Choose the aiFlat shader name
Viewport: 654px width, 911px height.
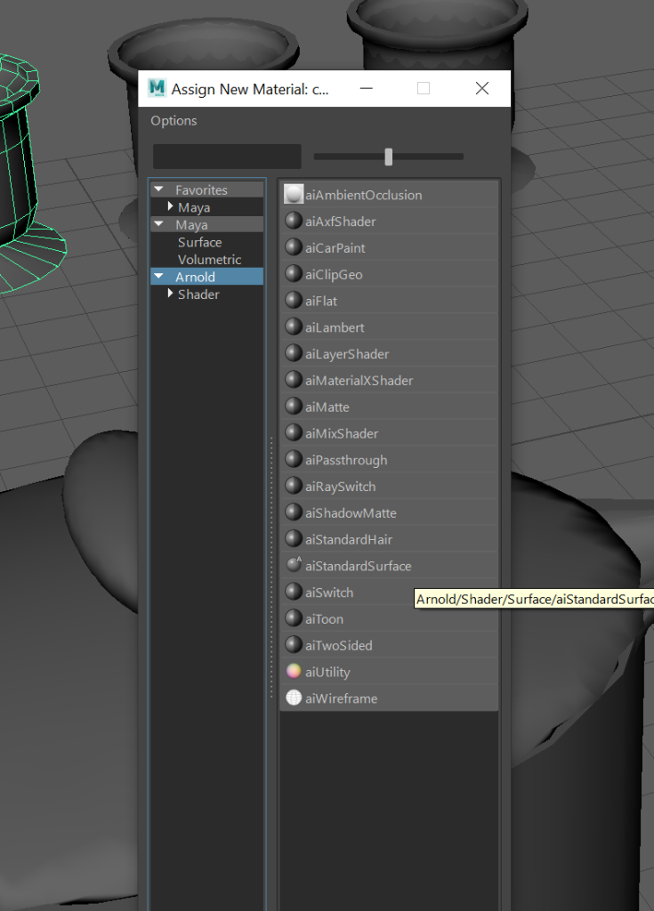(x=321, y=301)
